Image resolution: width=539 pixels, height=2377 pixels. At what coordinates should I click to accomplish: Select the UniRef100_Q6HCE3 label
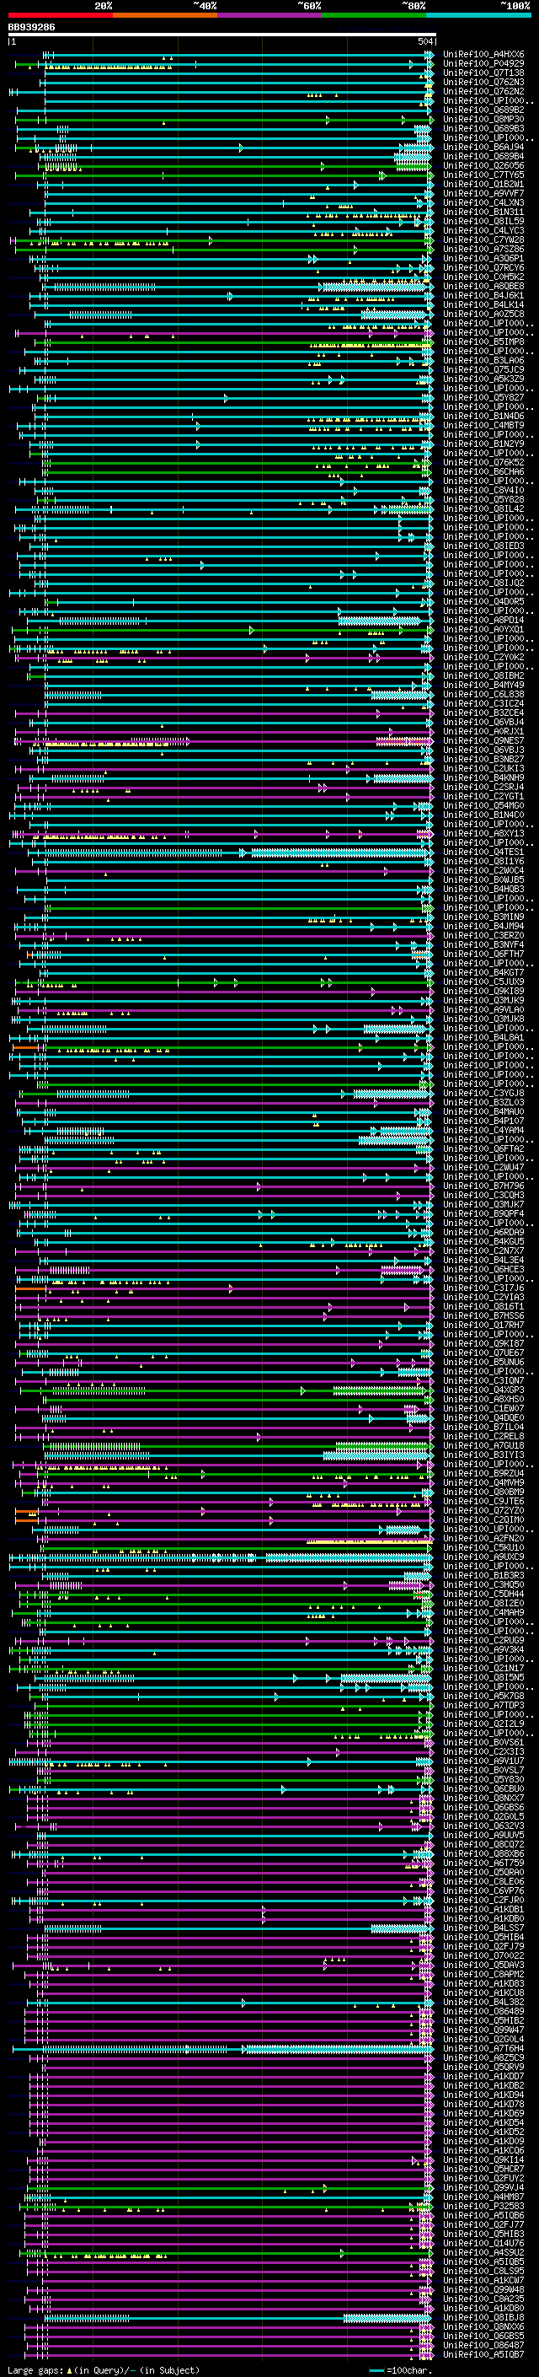pos(483,1270)
